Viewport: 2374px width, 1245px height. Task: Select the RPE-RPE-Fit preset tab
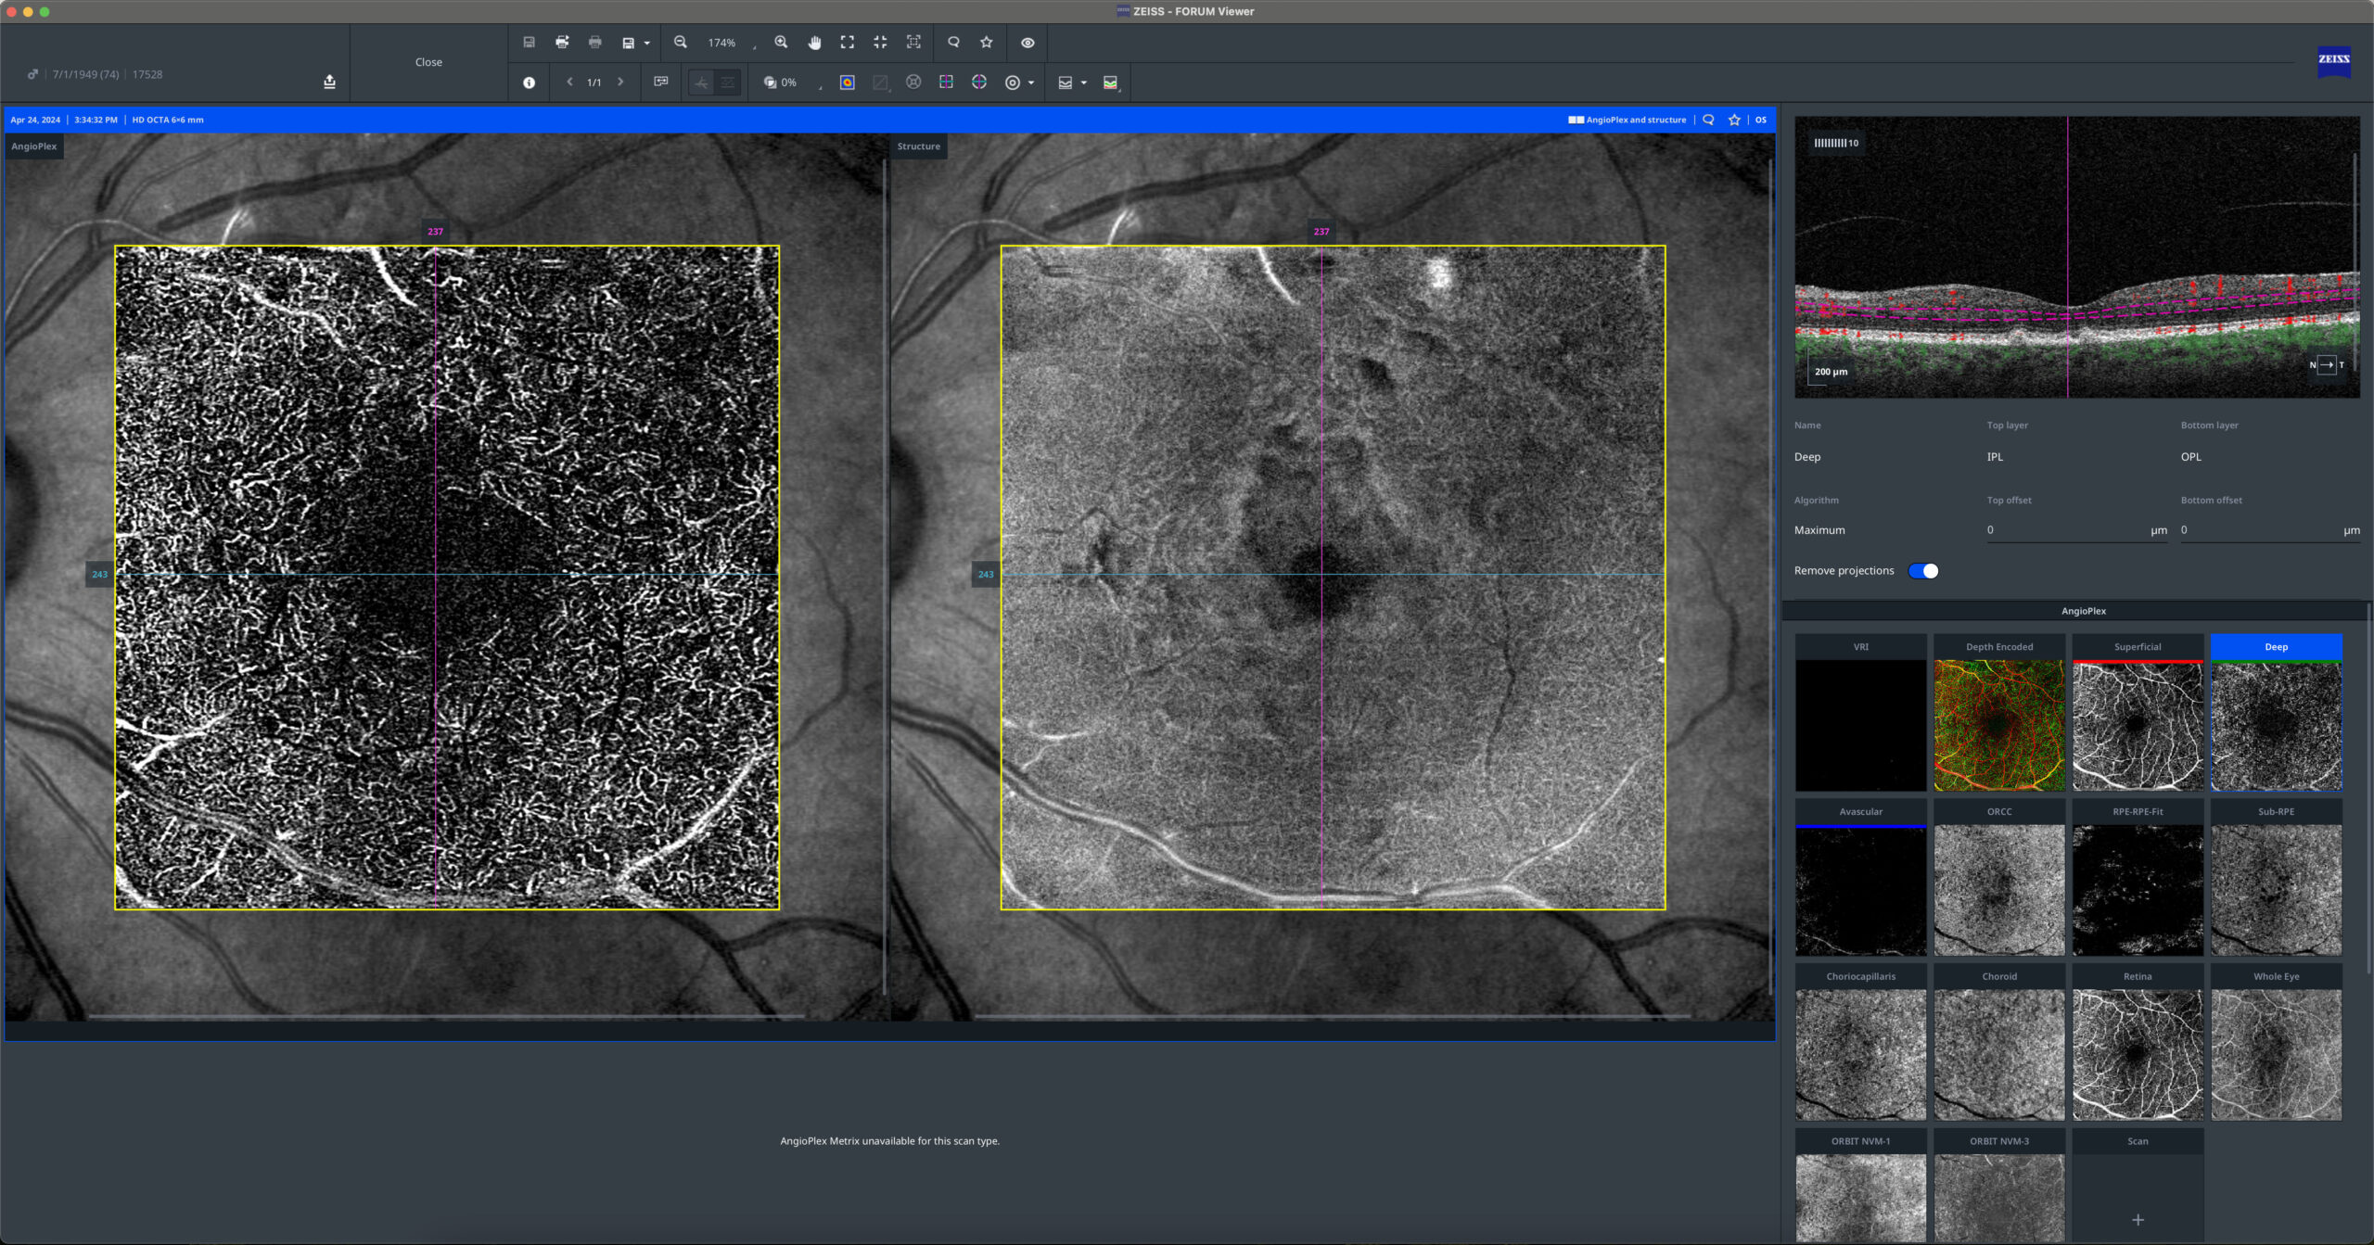pyautogui.click(x=2138, y=812)
